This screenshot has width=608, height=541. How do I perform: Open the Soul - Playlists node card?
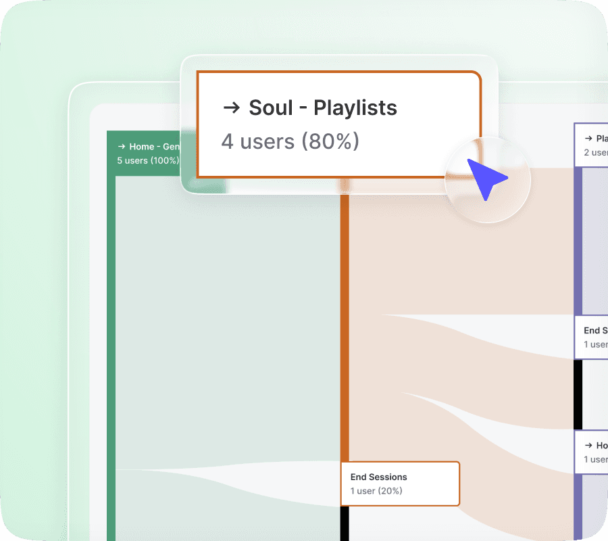click(x=339, y=124)
